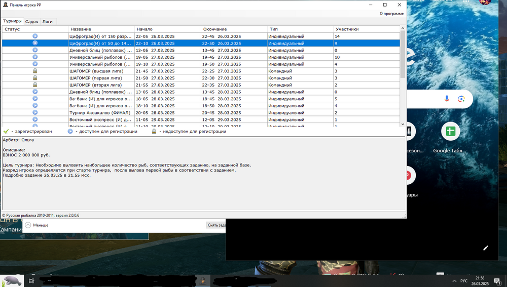The height and width of the screenshot is (287, 507).
Task: Click the Снять задачу button
Action: [216, 225]
